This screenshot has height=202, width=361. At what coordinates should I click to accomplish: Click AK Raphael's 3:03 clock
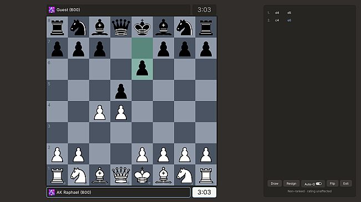pyautogui.click(x=204, y=193)
